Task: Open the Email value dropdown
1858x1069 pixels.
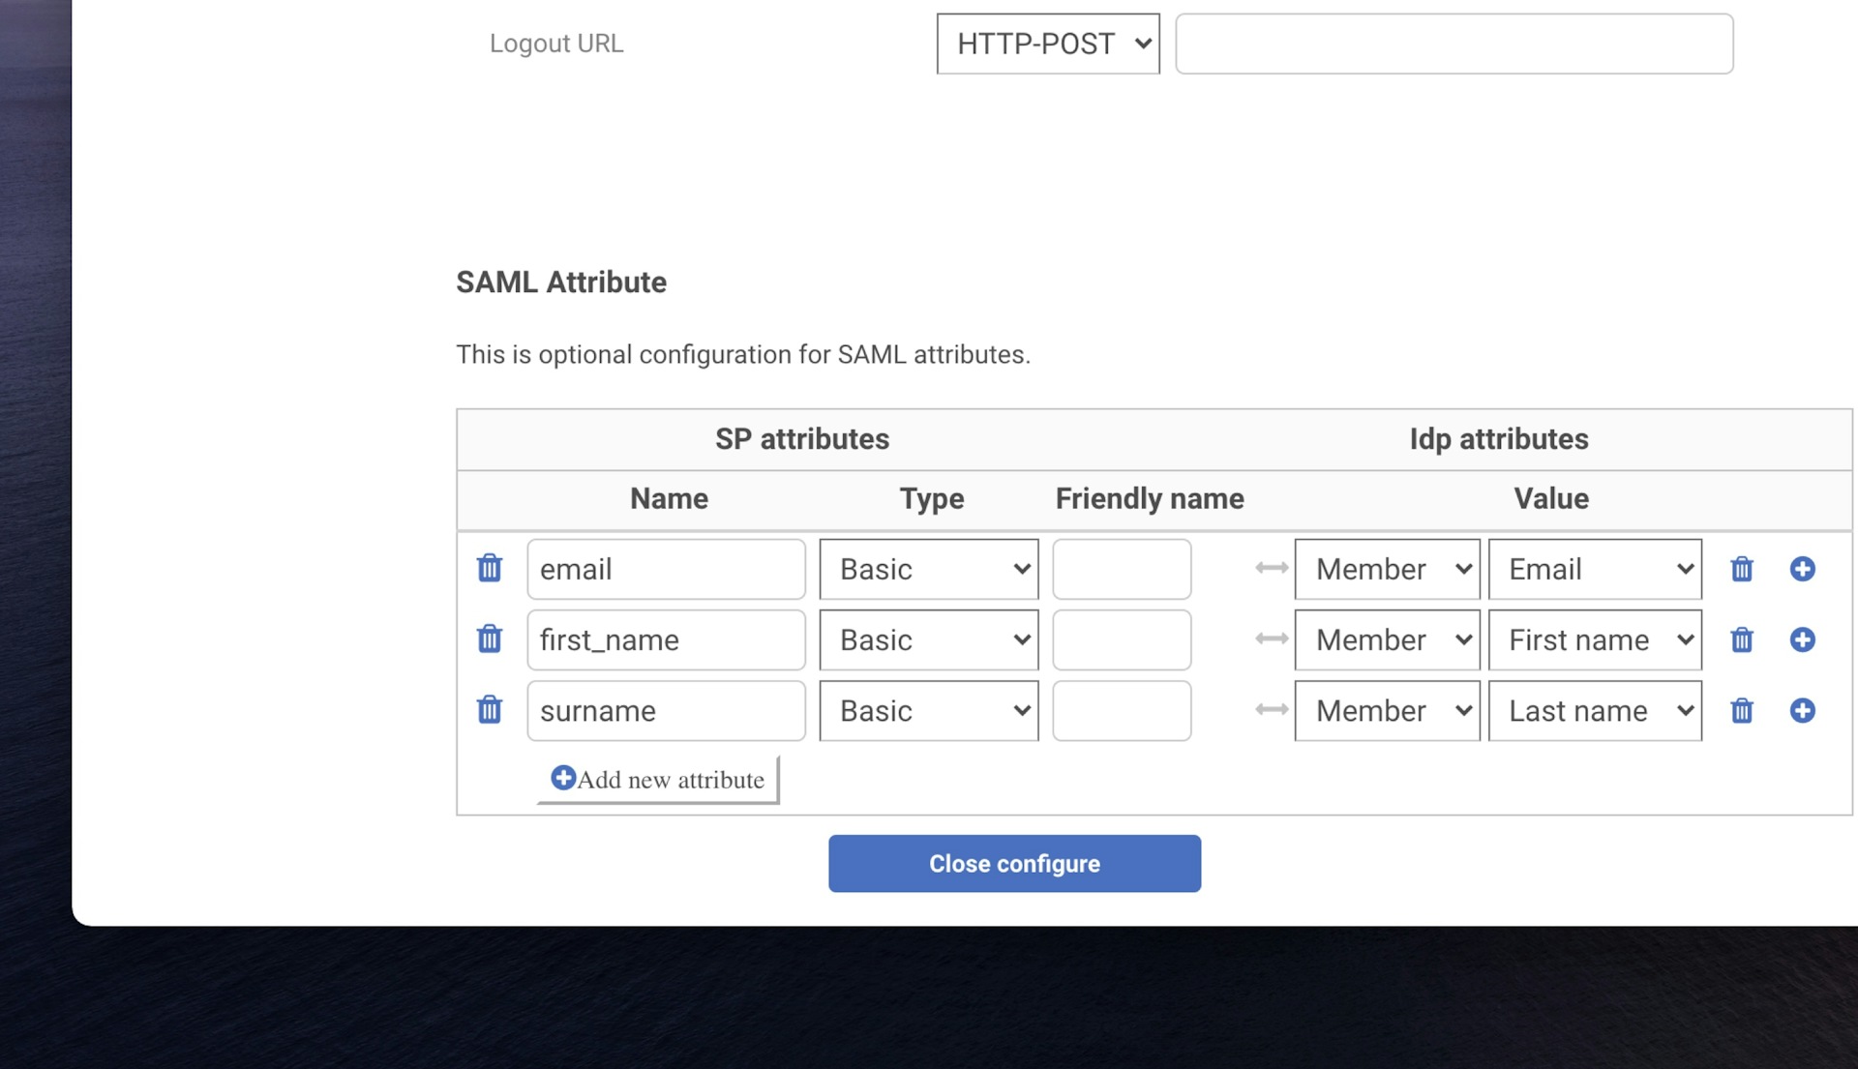Action: [1595, 569]
